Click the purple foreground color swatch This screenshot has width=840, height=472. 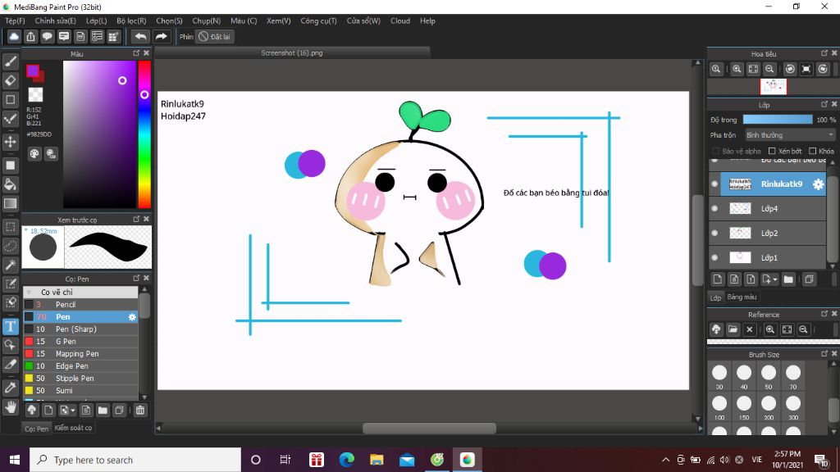pos(33,70)
